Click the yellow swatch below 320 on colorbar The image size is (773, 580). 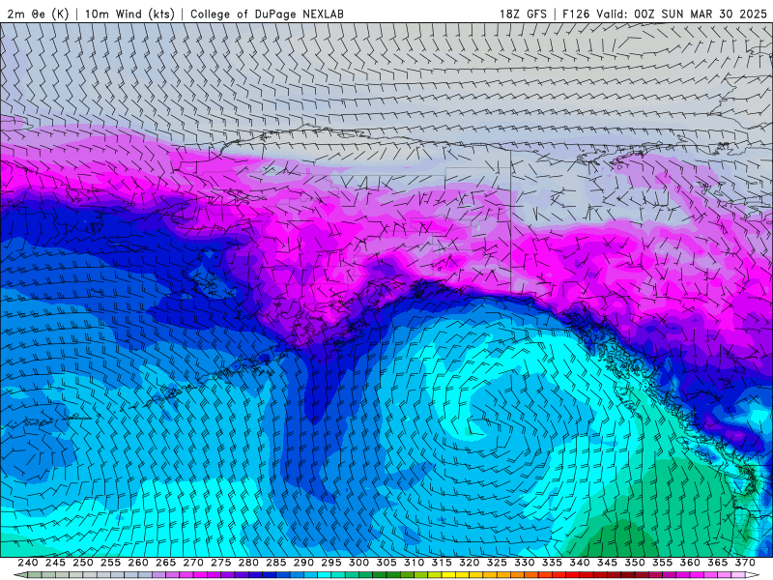tap(463, 575)
